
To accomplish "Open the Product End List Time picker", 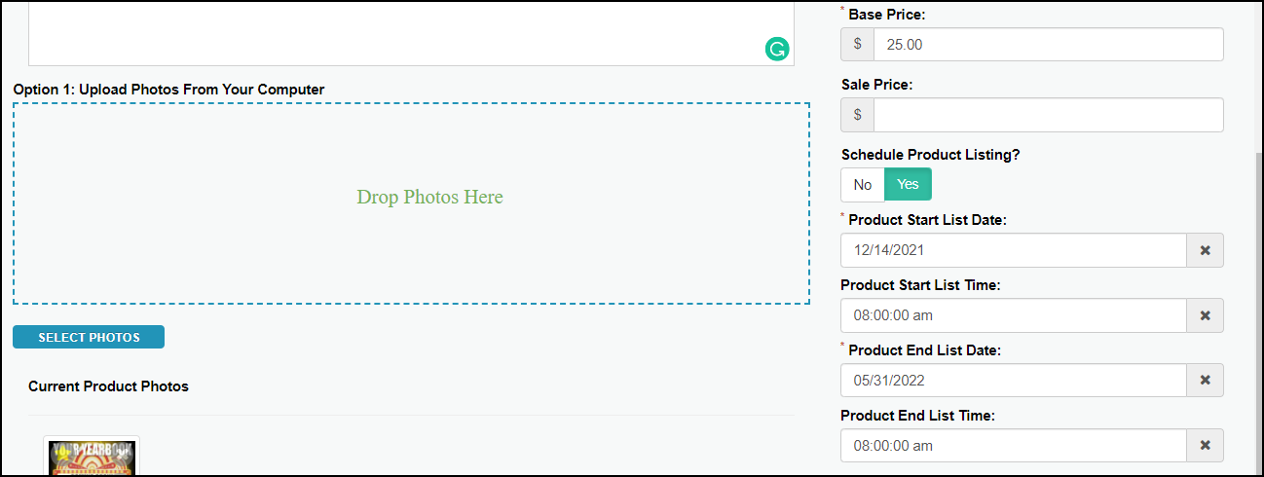I will (1014, 446).
